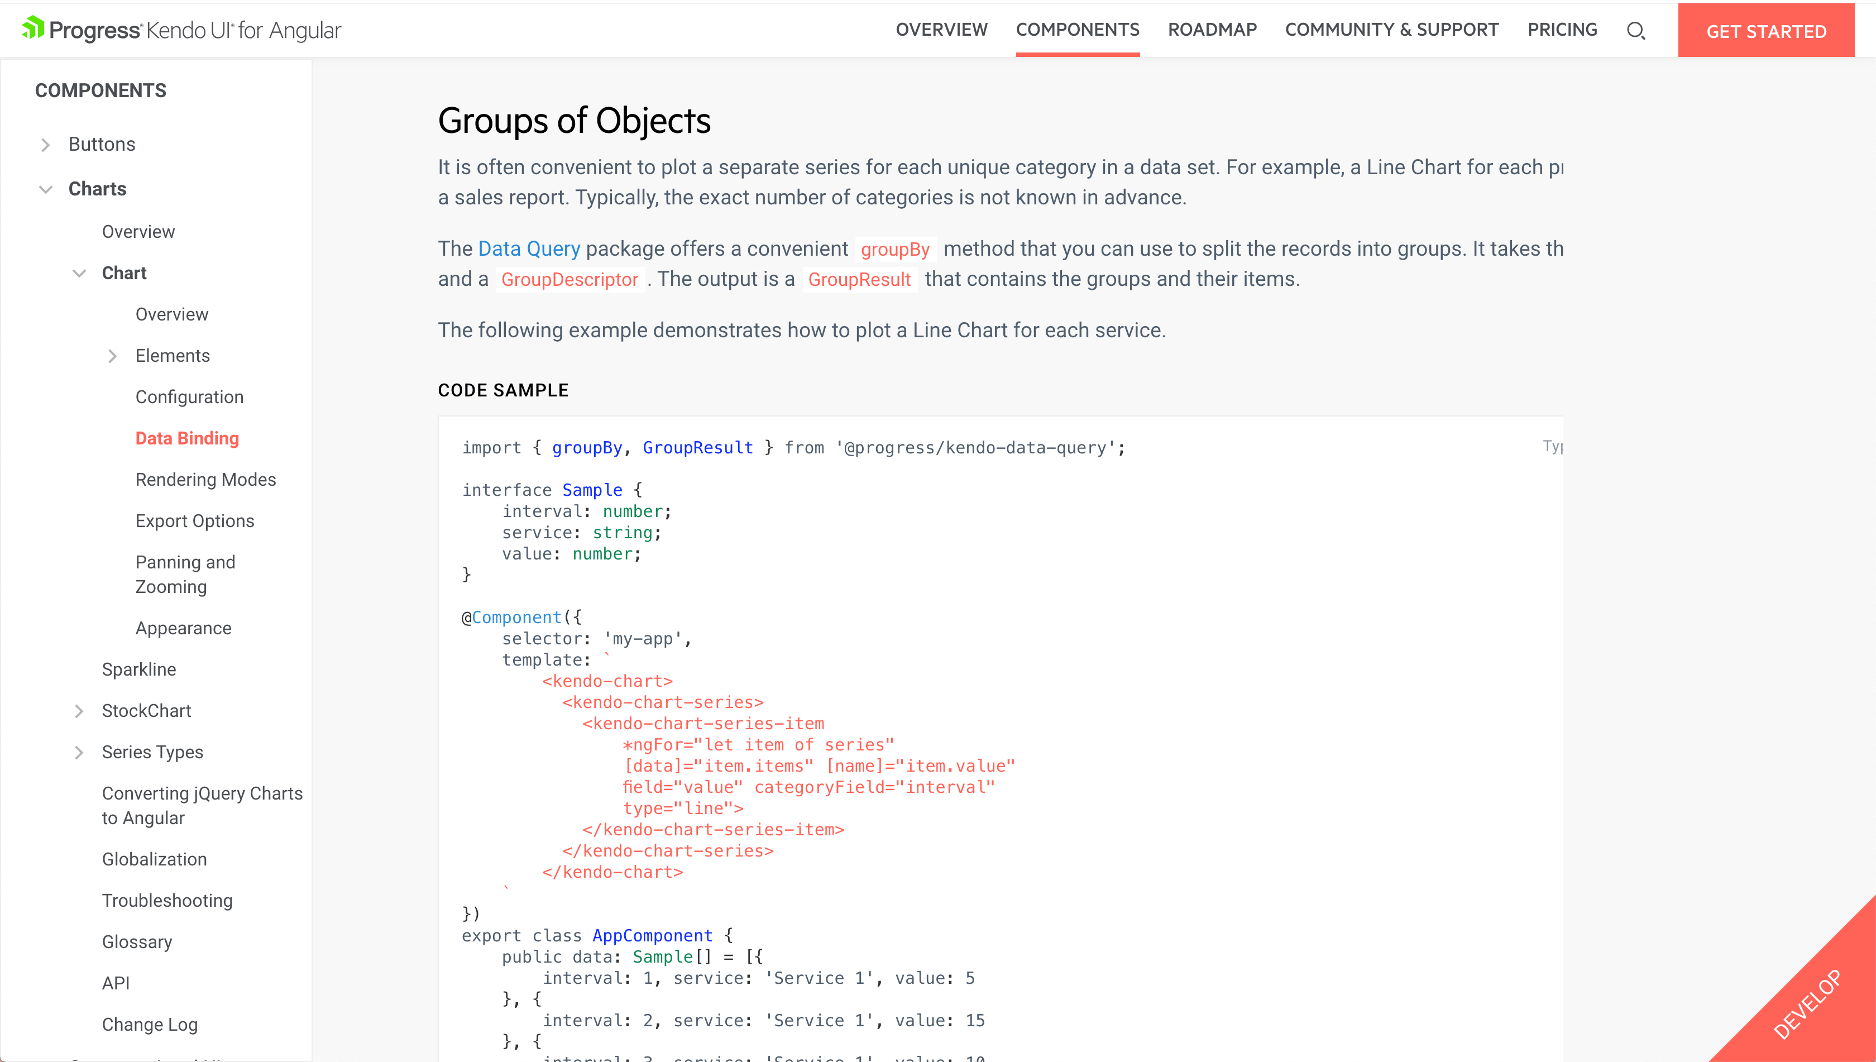1876x1062 pixels.
Task: Select Charts in the sidebar
Action: 97,189
